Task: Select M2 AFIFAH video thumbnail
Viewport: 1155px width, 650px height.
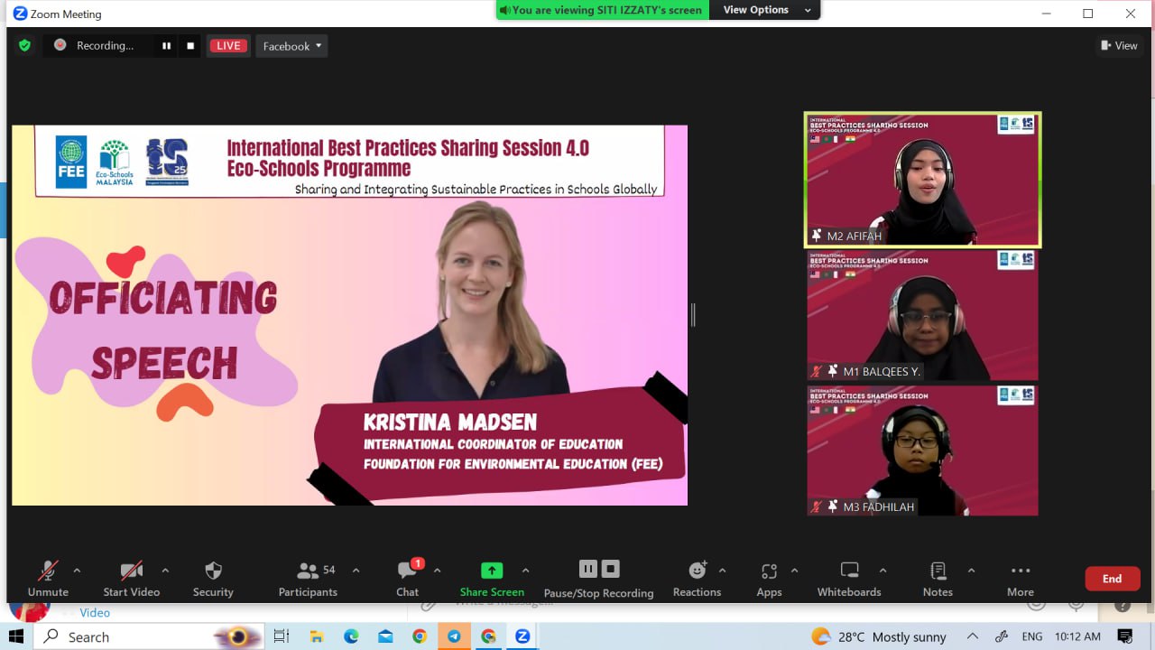Action: pos(922,180)
